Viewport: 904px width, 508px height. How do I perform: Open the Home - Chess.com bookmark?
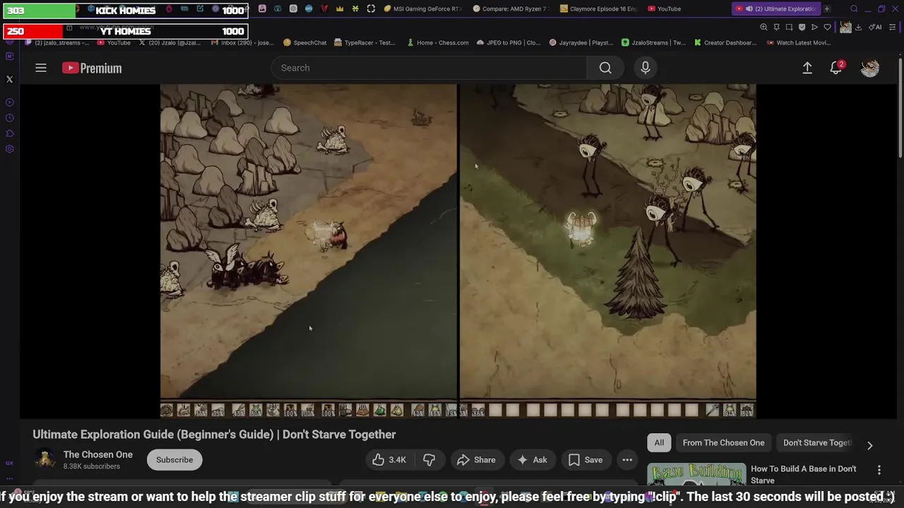[x=438, y=42]
